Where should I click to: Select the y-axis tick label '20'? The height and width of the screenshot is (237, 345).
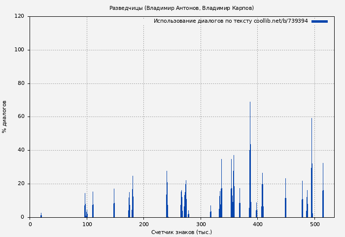[21, 184]
